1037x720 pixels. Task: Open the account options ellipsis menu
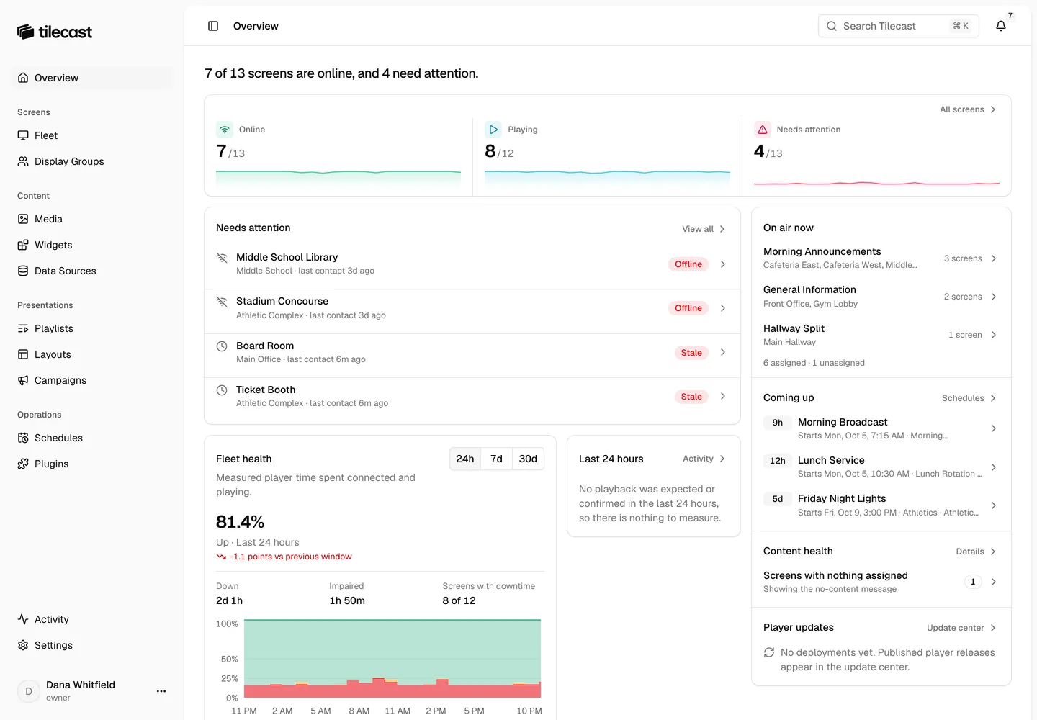pyautogui.click(x=161, y=691)
